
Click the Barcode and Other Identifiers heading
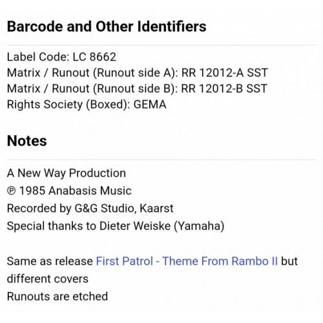tap(107, 26)
